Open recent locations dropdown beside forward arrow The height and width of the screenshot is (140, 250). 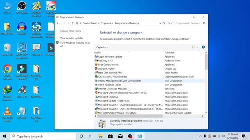coord(69,23)
